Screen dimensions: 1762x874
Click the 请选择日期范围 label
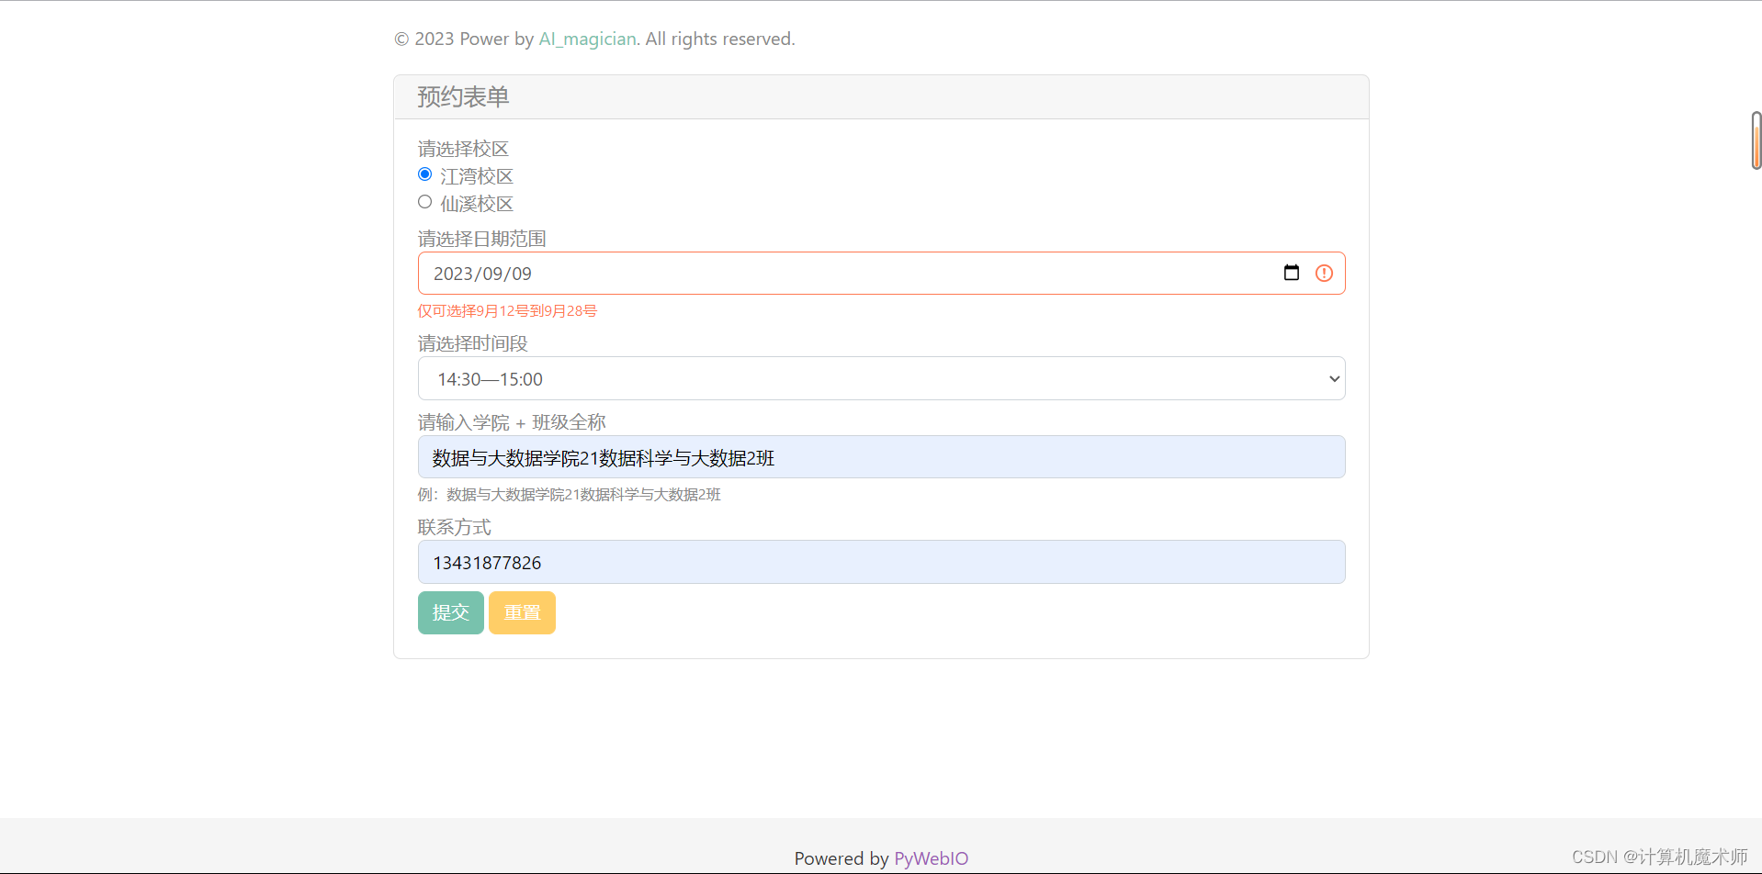point(481,239)
